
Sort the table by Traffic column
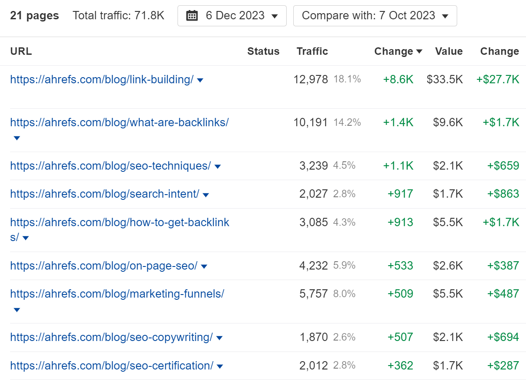[x=312, y=51]
